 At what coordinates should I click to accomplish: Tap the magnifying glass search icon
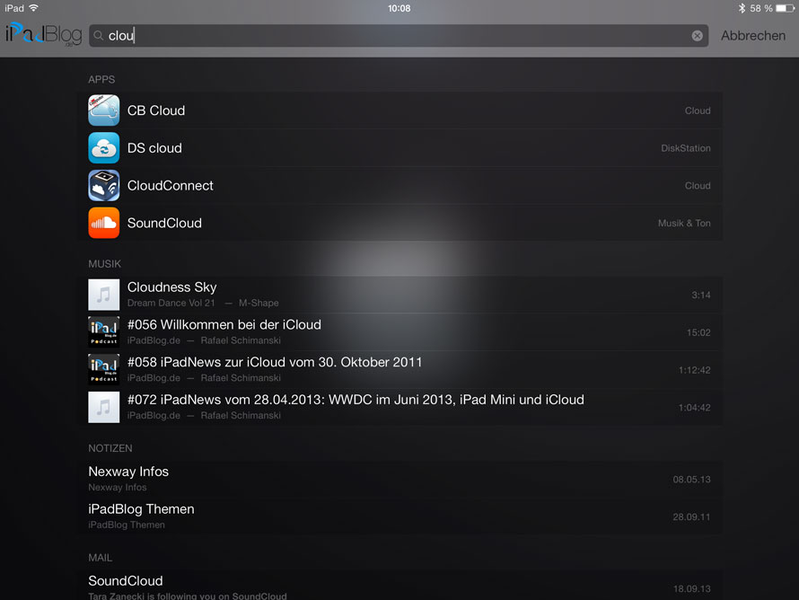[x=99, y=36]
